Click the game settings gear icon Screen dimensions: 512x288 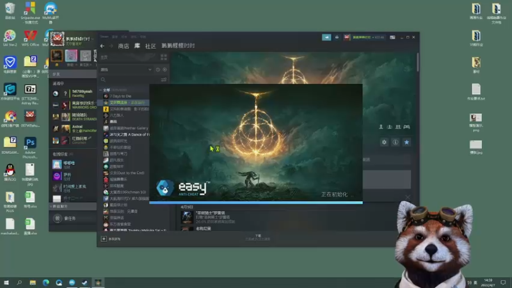tap(384, 142)
